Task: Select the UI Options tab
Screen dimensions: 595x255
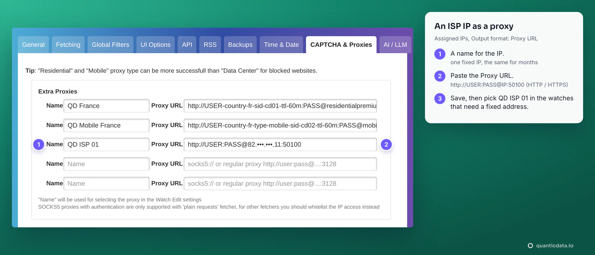Action: click(x=155, y=45)
